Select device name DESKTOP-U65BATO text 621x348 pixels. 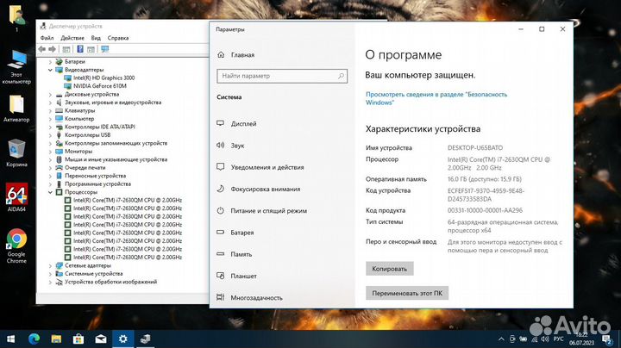pyautogui.click(x=475, y=148)
